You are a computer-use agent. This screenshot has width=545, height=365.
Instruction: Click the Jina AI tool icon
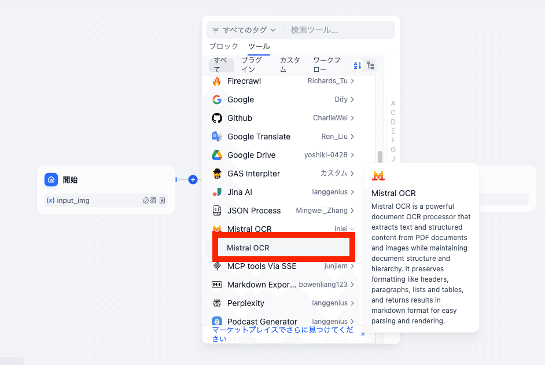216,192
